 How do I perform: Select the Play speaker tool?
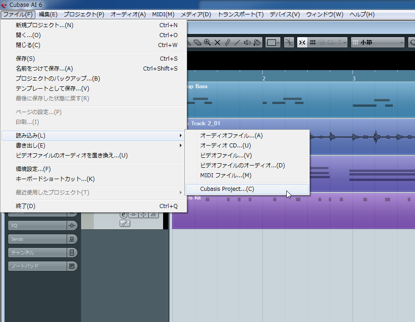[x=247, y=43]
